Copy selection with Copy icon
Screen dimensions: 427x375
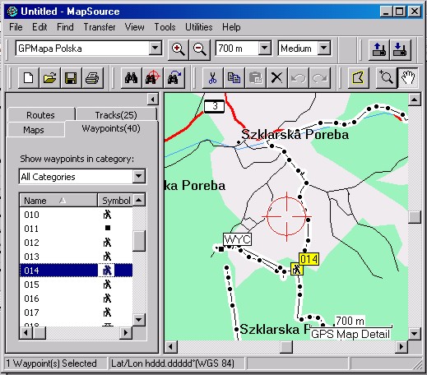click(x=234, y=78)
